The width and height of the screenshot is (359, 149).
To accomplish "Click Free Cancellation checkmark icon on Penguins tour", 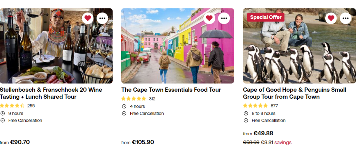I will 246,120.
